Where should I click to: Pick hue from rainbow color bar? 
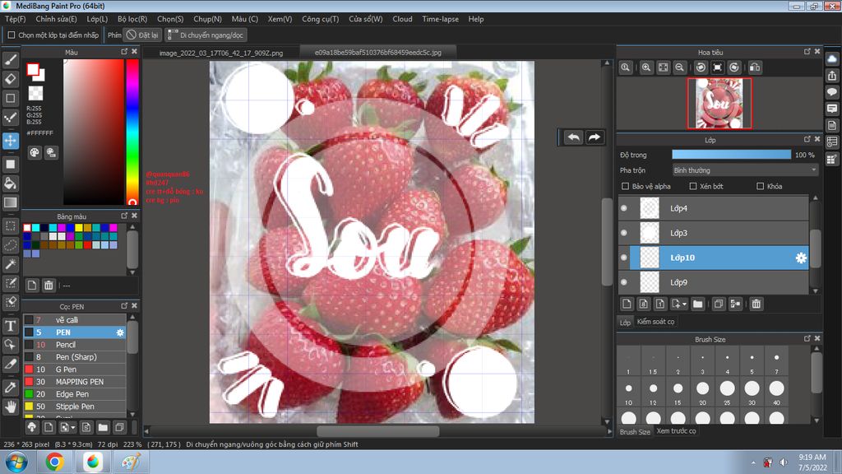[x=132, y=132]
